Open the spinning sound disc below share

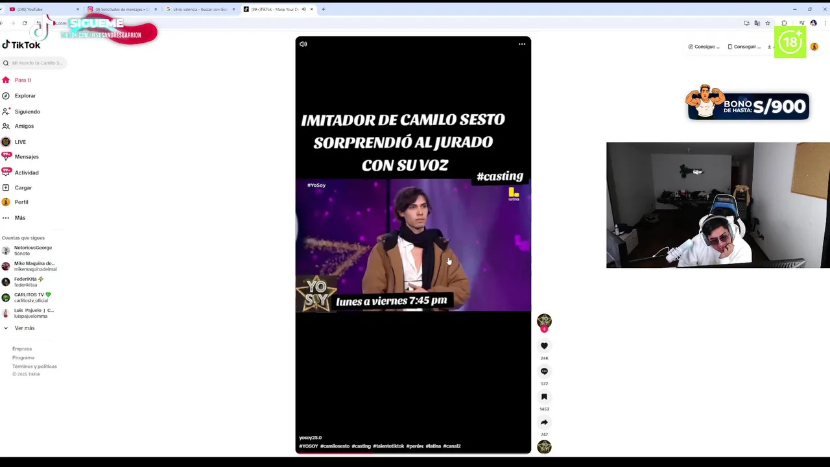click(x=544, y=447)
